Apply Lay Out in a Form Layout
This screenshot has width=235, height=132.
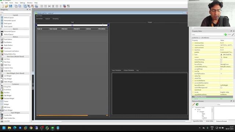pos(61,6)
